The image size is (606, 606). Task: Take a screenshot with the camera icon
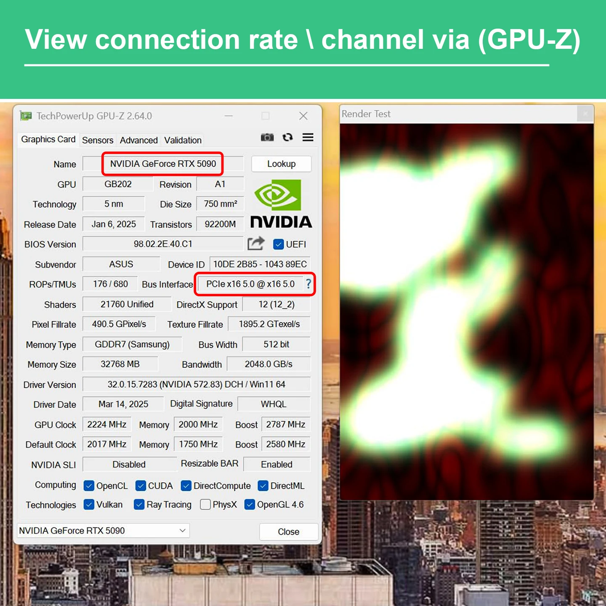[267, 137]
